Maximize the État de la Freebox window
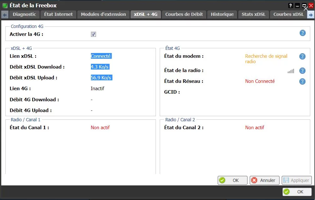 (x=304, y=6)
